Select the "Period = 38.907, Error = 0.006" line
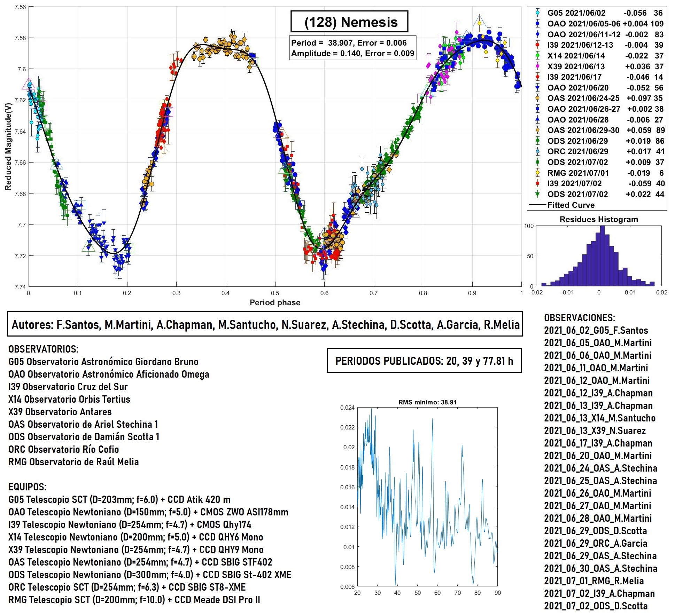The image size is (675, 616). coord(349,43)
